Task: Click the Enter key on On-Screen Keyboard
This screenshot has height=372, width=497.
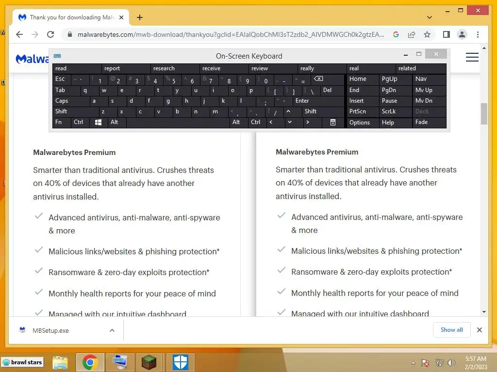Action: pyautogui.click(x=318, y=101)
